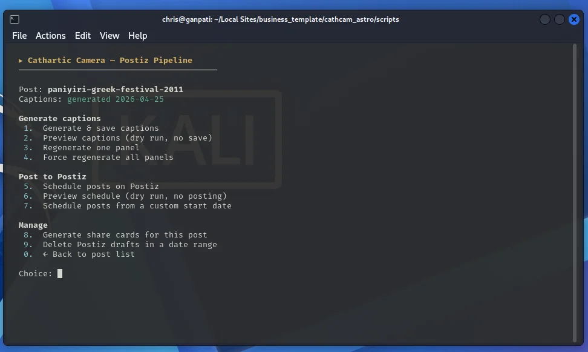588x352 pixels.
Task: Click 'Schedule posts from a custom start date'
Action: pyautogui.click(x=137, y=206)
